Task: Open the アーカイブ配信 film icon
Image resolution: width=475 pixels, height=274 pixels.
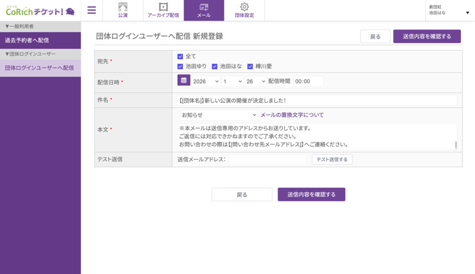Action: [x=163, y=7]
